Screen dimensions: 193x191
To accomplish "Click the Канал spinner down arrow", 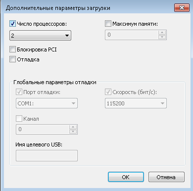I will [73, 132].
